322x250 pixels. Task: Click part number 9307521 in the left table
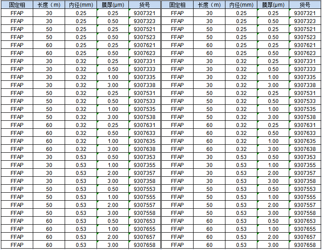coord(144,29)
